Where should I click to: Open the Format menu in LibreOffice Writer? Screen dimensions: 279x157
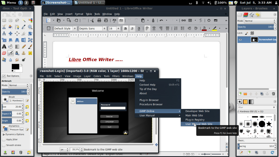(79, 14)
